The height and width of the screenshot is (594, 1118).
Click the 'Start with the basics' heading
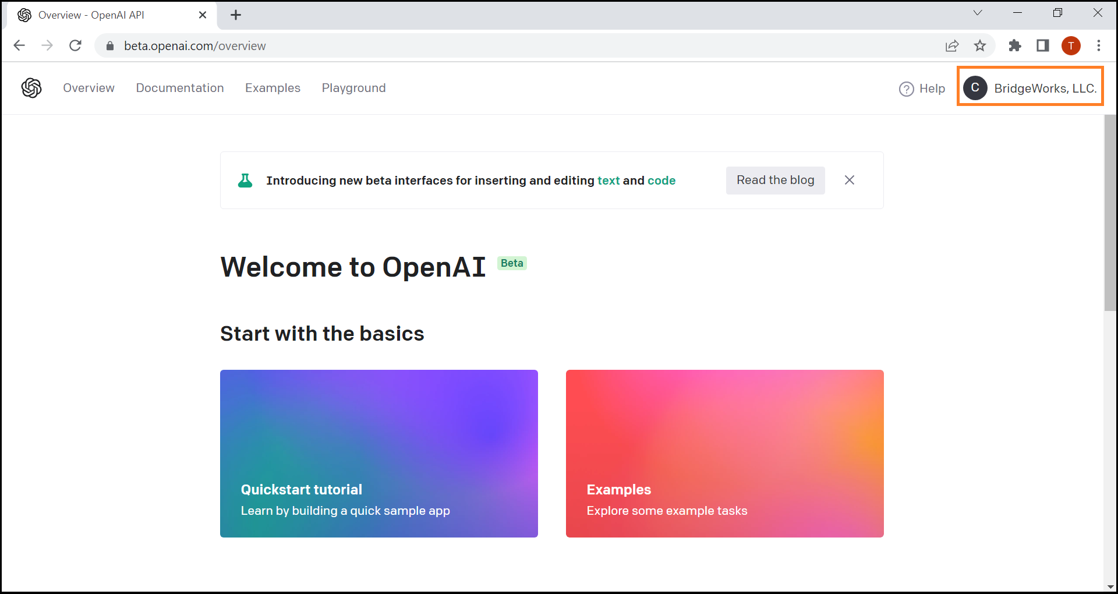point(322,334)
